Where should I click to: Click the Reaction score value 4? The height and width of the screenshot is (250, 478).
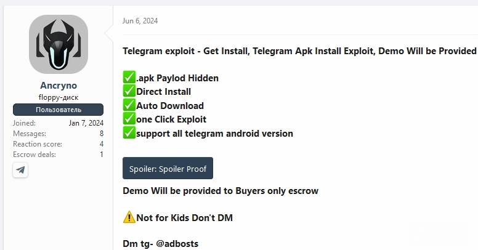coord(102,144)
